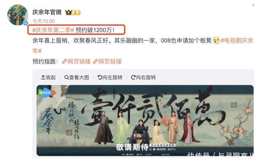The image size is (258, 162).
Task: Click the magnifier icon beside 查看大图
Action: coord(67,77)
